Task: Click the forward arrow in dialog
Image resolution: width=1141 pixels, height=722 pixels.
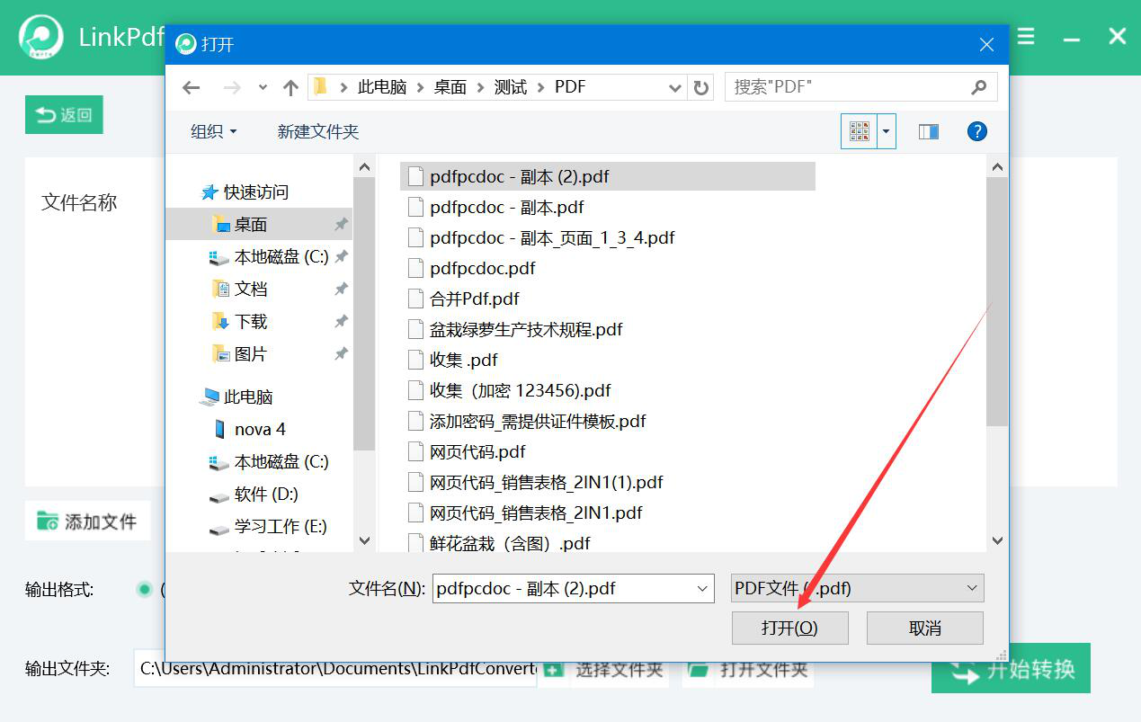Action: click(232, 87)
